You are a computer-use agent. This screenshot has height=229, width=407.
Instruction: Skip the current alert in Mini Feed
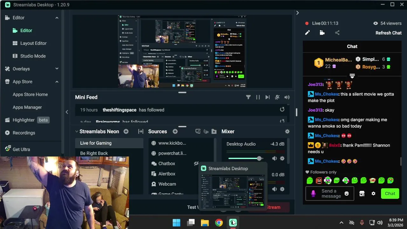tap(267, 97)
